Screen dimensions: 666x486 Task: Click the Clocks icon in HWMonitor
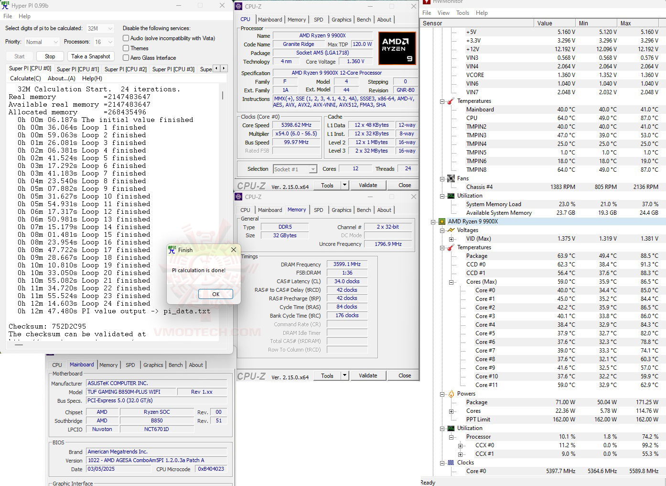pyautogui.click(x=451, y=463)
